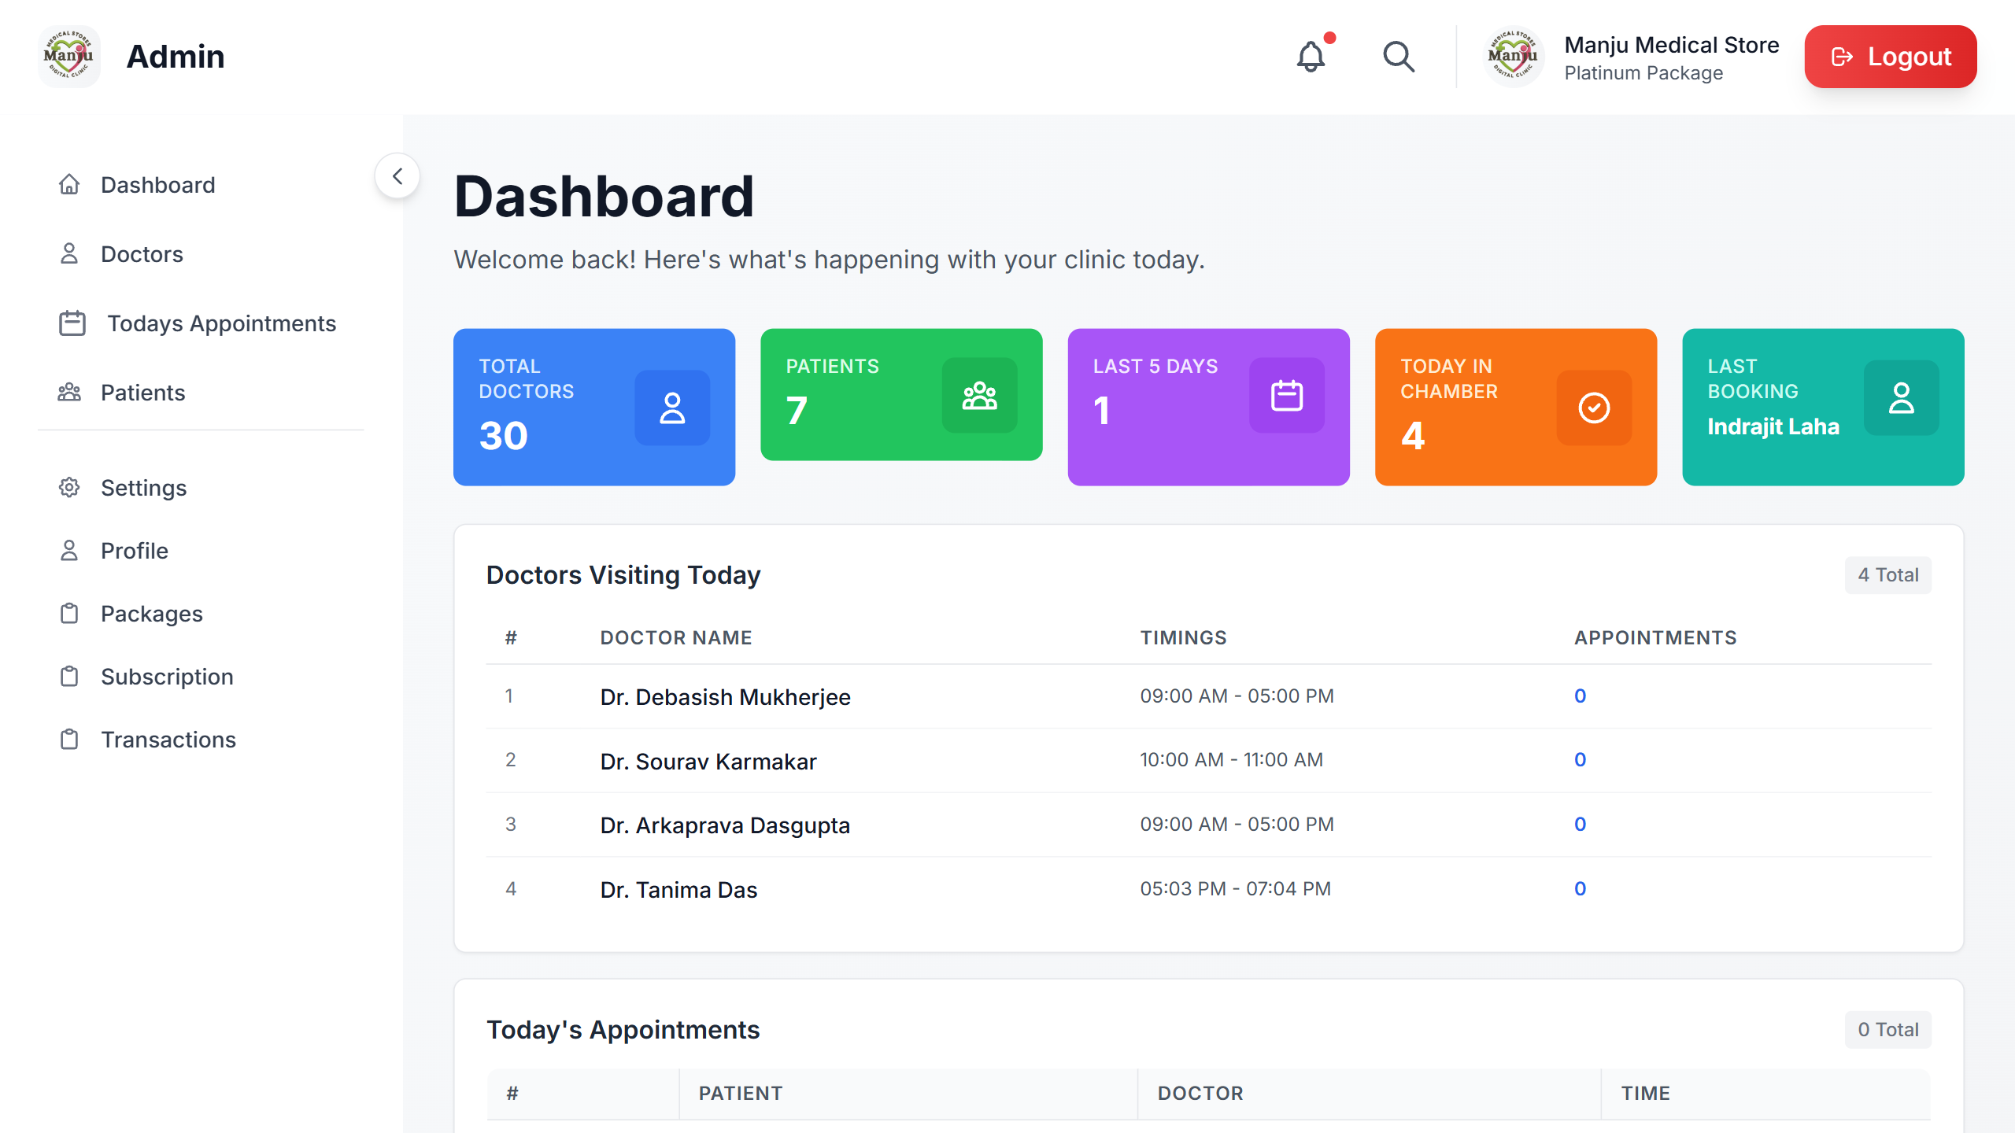Open the Profile menu item
Screen dimensions: 2015x1133
point(201,550)
